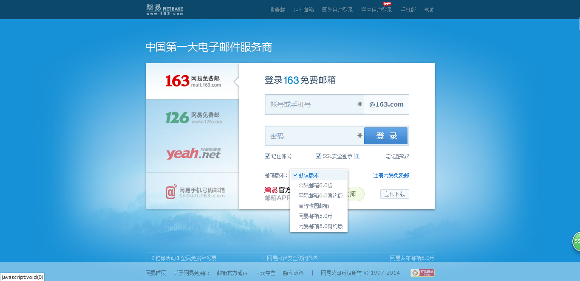Select the yeah.net mail tab
The width and height of the screenshot is (580, 281).
[192, 154]
